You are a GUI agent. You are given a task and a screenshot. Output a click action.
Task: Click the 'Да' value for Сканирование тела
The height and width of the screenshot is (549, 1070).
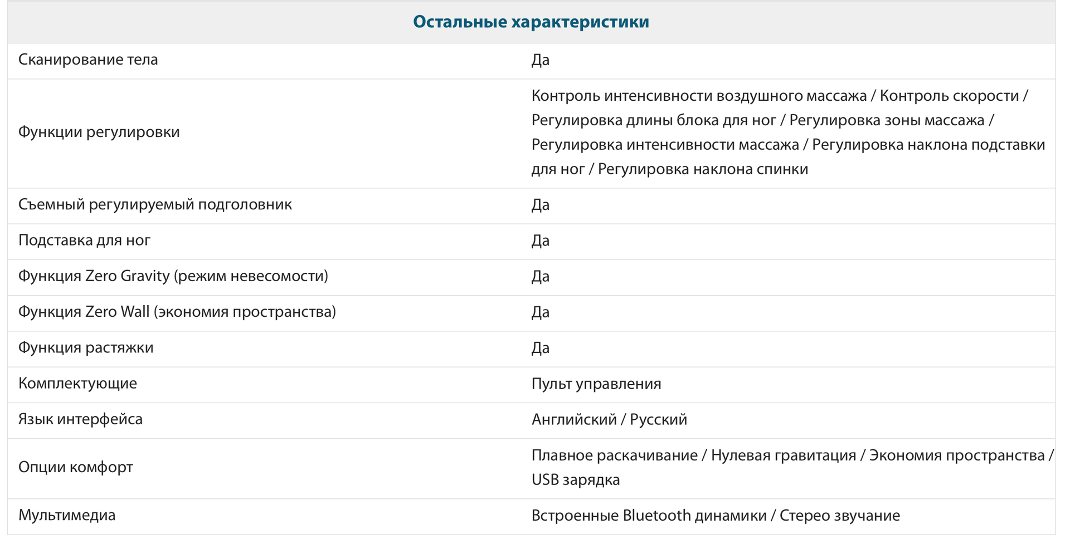click(x=540, y=60)
